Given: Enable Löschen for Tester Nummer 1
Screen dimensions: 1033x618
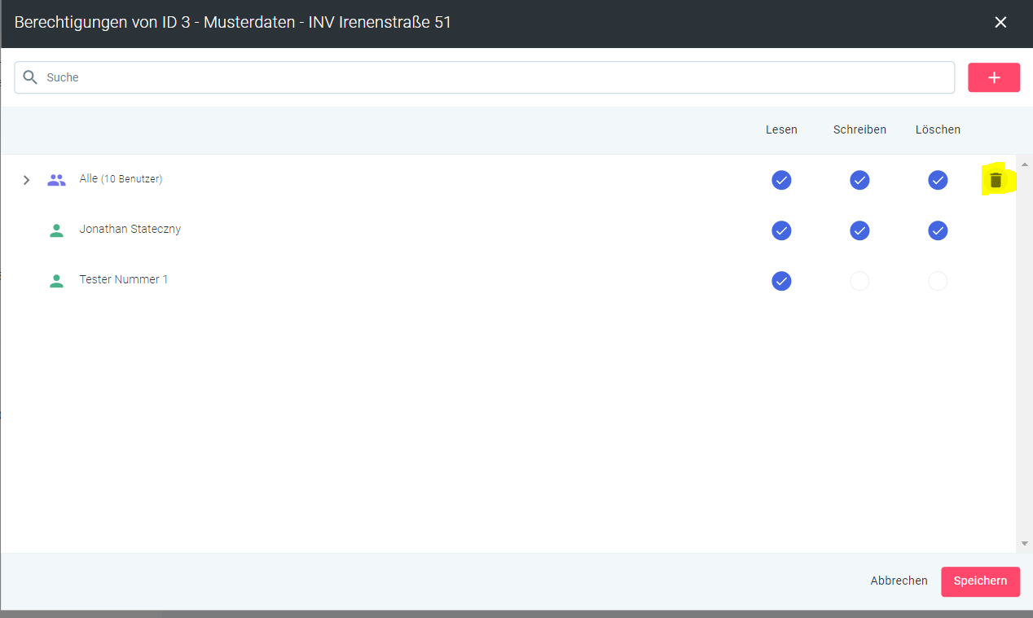Looking at the screenshot, I should 938,281.
